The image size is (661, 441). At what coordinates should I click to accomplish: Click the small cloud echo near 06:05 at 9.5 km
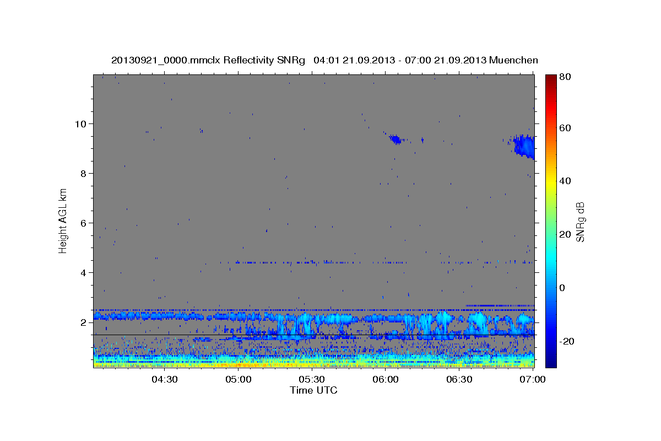point(396,139)
